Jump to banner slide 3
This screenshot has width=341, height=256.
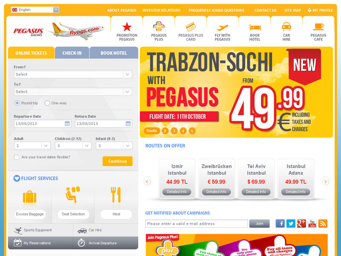coord(174,131)
